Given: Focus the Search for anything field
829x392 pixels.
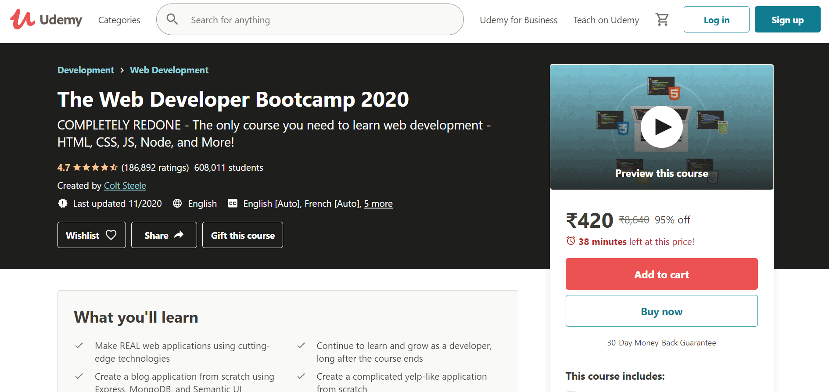Looking at the screenshot, I should point(310,19).
